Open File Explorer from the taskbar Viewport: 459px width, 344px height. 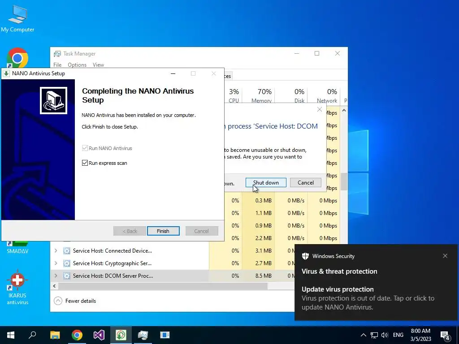(55, 335)
